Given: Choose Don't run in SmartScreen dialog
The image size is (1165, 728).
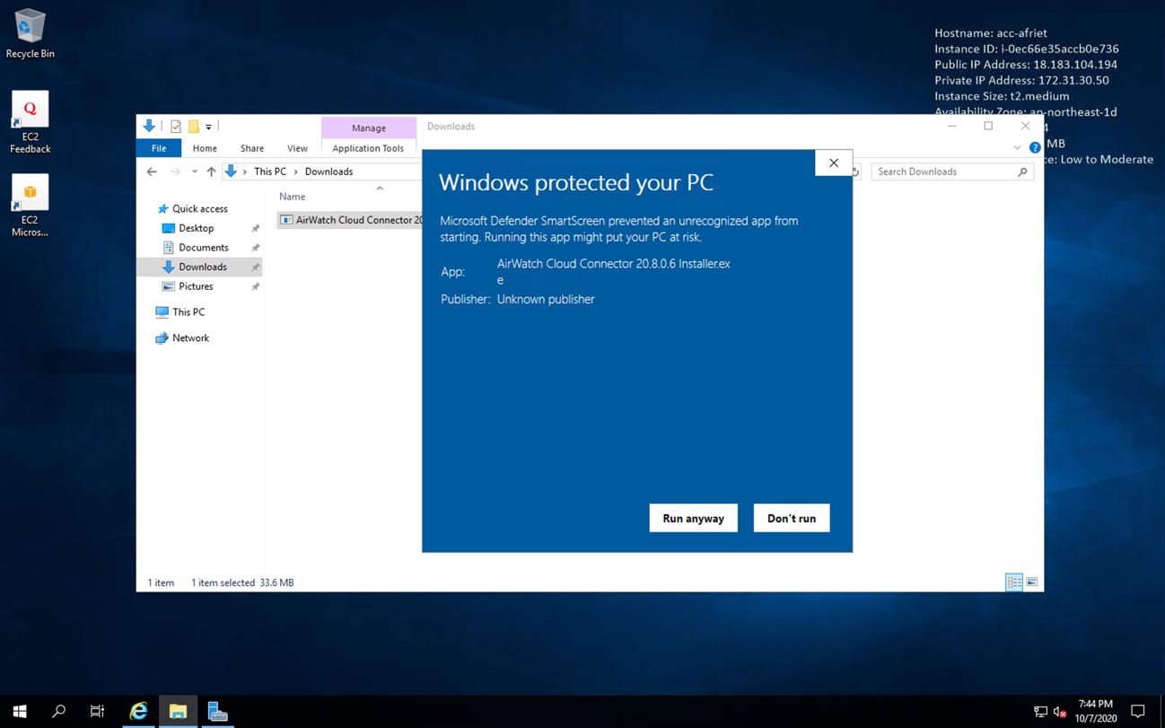Looking at the screenshot, I should [792, 518].
